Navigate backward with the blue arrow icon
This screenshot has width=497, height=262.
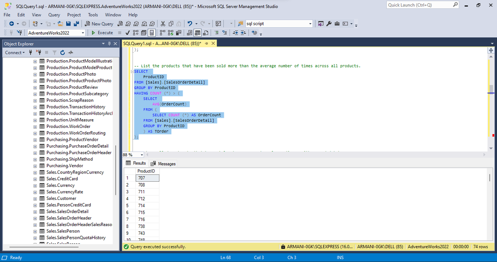tap(12, 24)
